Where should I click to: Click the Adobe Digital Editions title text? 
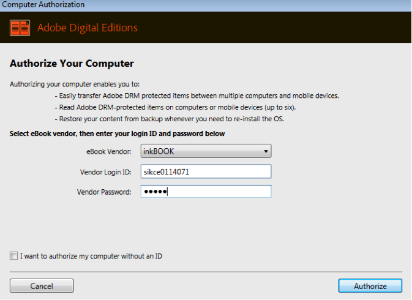click(x=87, y=28)
